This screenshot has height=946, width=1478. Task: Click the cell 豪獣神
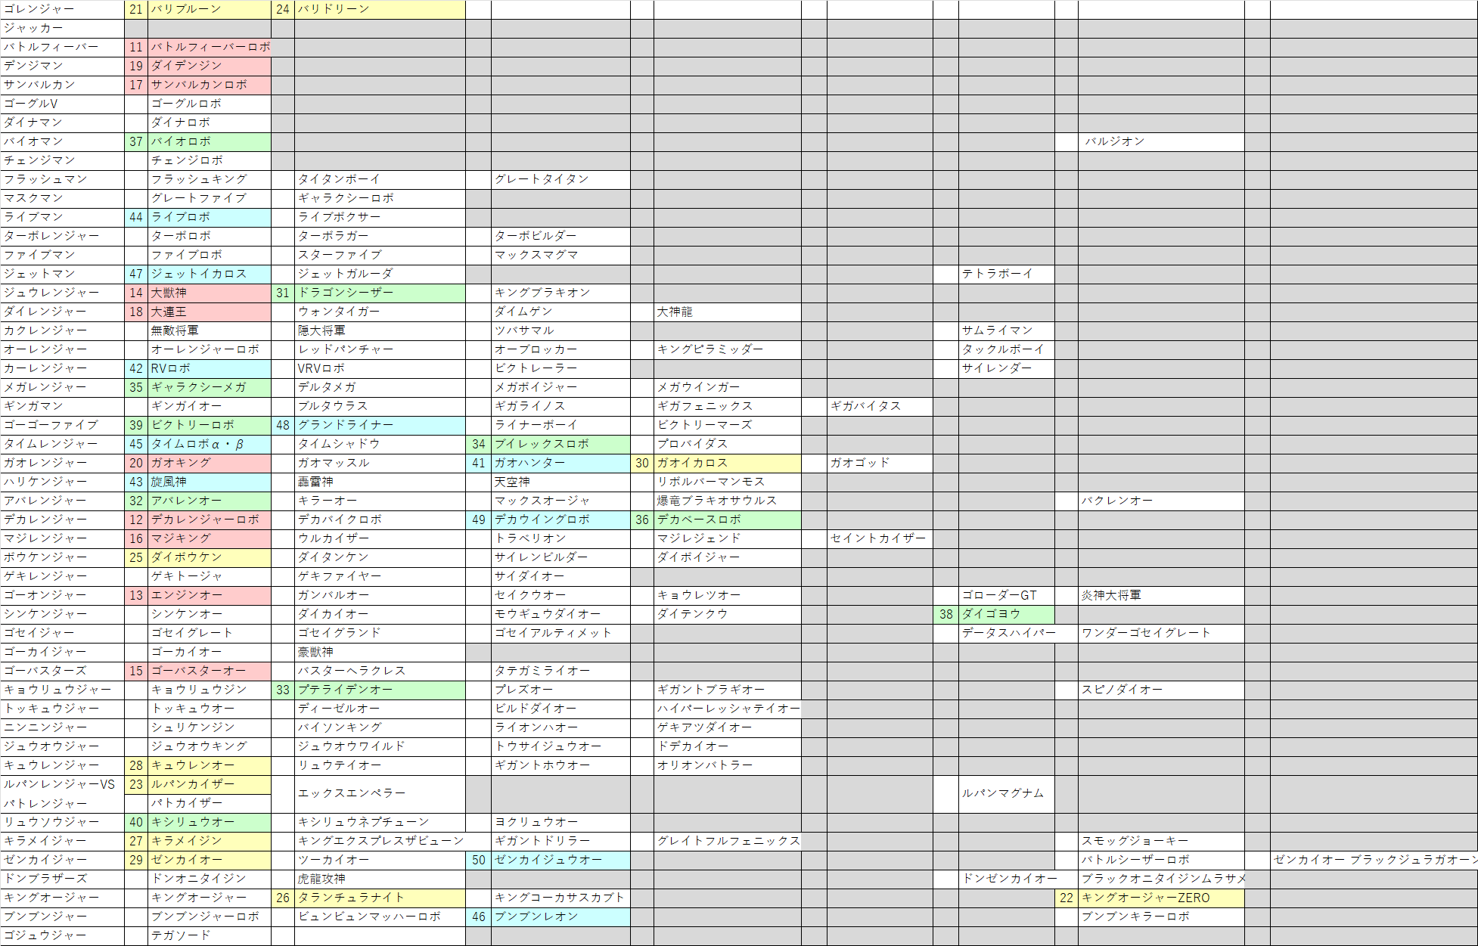coord(380,652)
